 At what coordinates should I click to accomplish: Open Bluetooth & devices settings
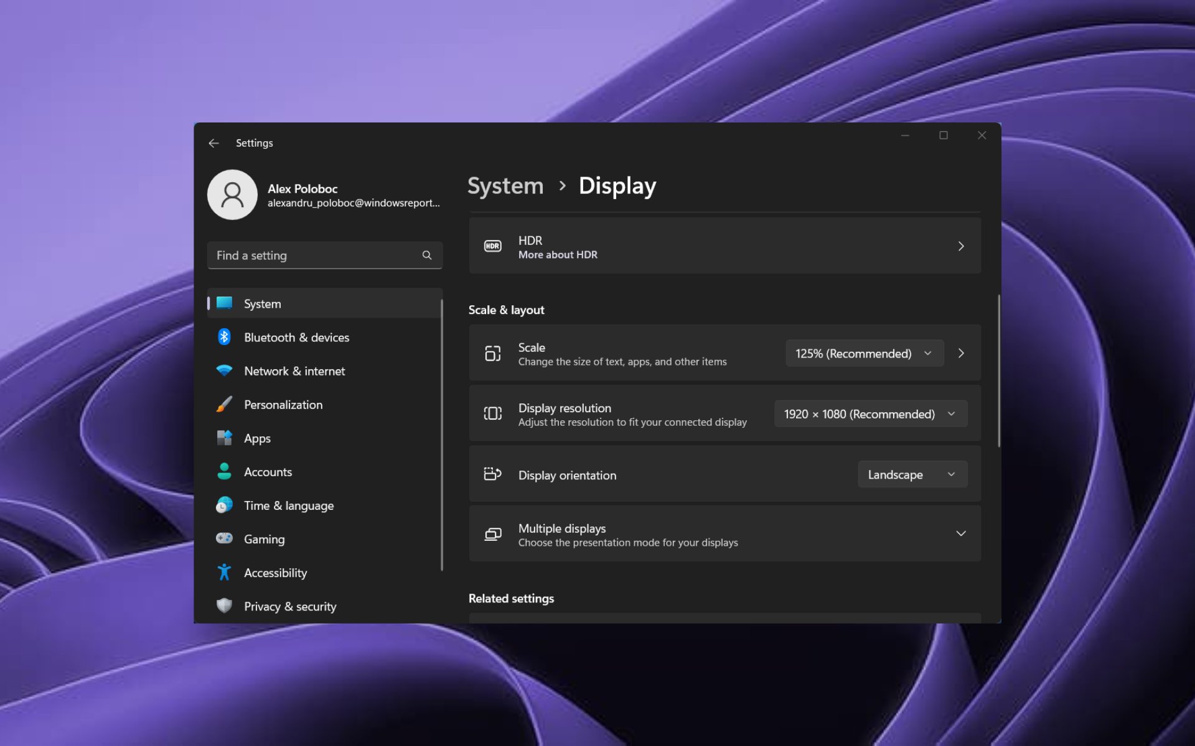click(x=296, y=337)
